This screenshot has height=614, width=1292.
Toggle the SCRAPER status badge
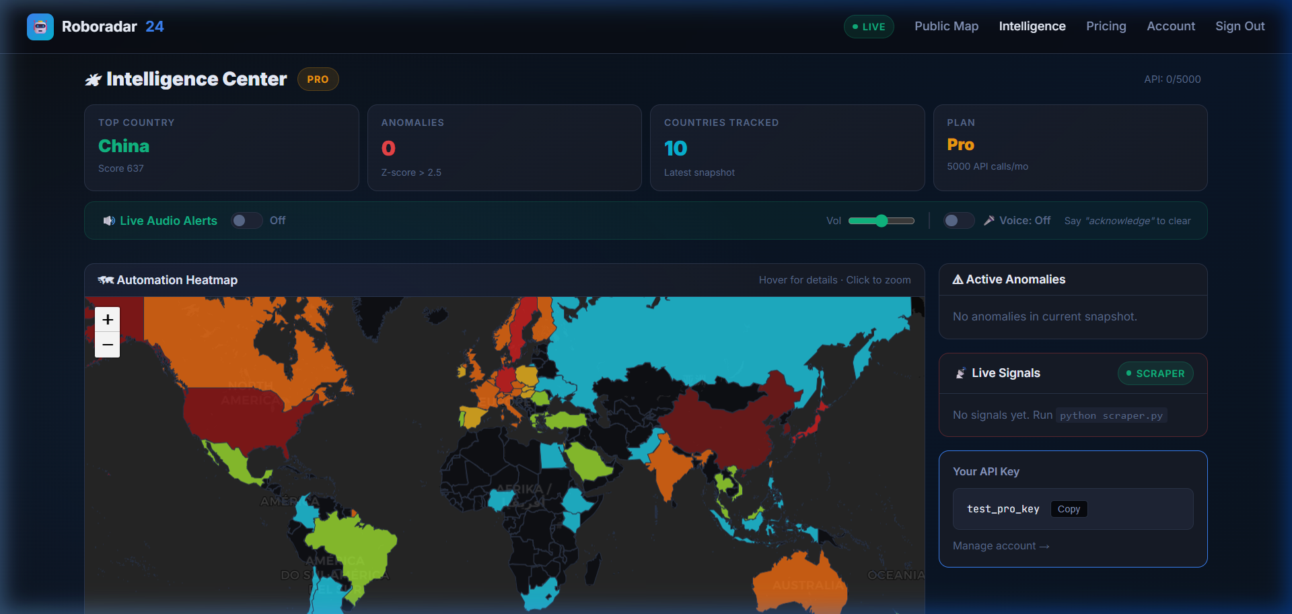click(x=1155, y=373)
